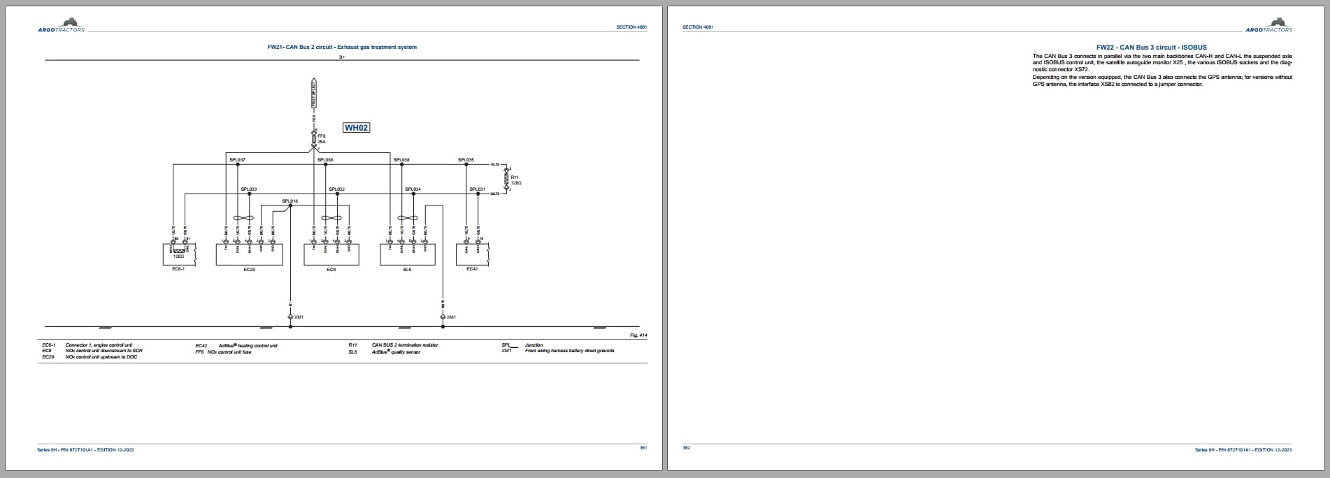Click the FF6 25A fuse symbol
The image size is (1330, 478).
click(314, 138)
